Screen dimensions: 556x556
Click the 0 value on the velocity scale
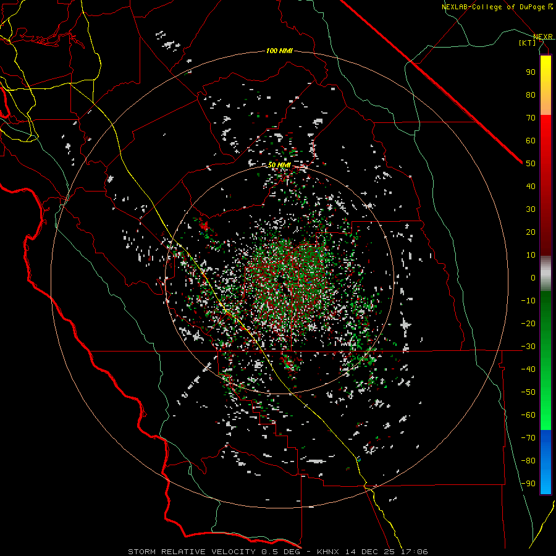tap(533, 277)
